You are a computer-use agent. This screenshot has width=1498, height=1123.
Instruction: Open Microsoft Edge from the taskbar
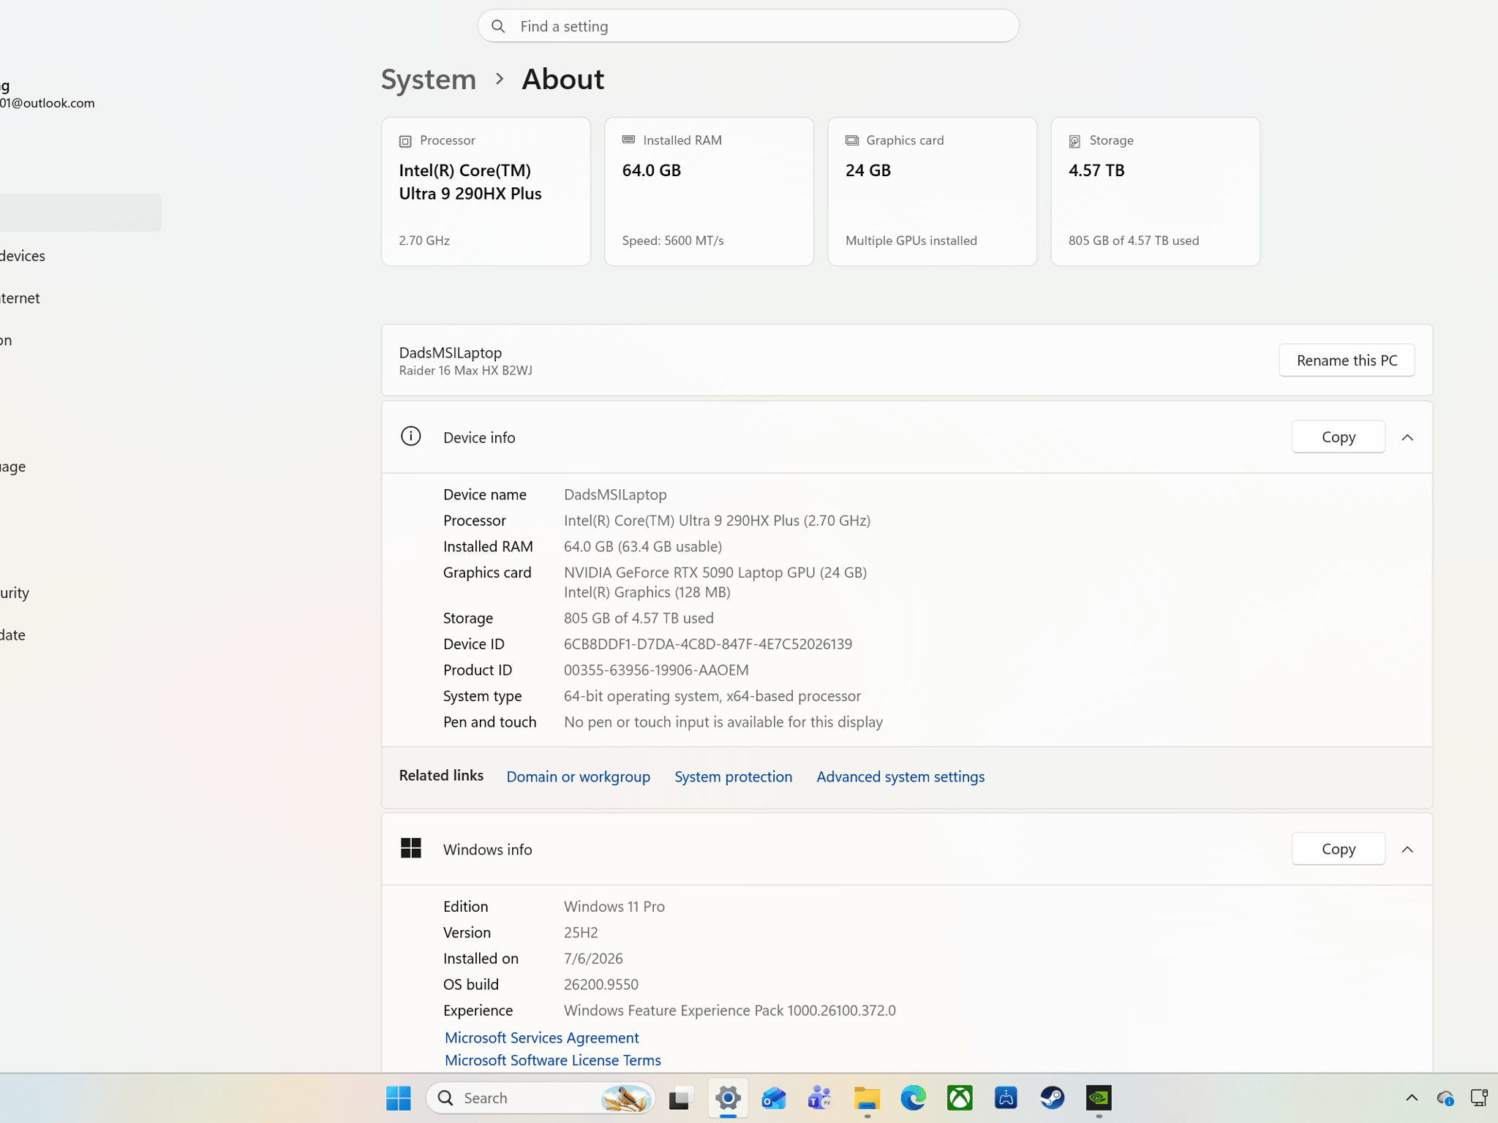click(x=913, y=1097)
